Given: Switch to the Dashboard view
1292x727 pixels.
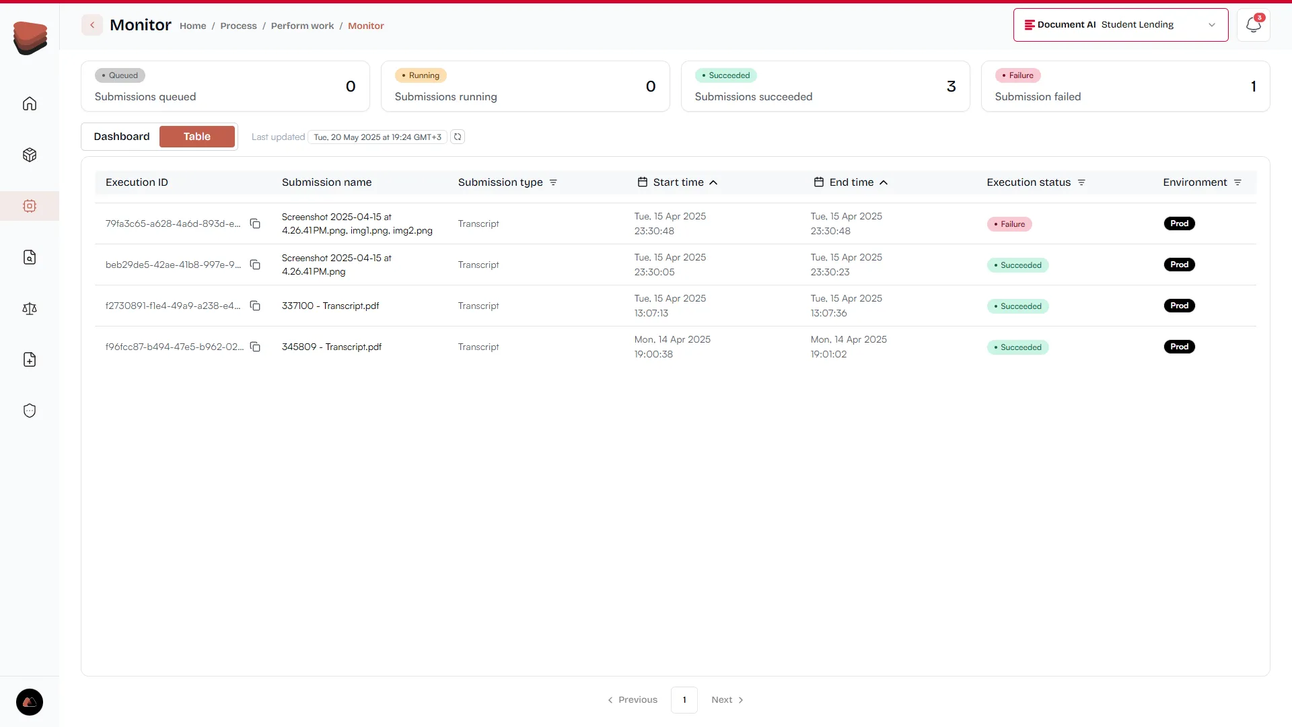Looking at the screenshot, I should click(122, 137).
